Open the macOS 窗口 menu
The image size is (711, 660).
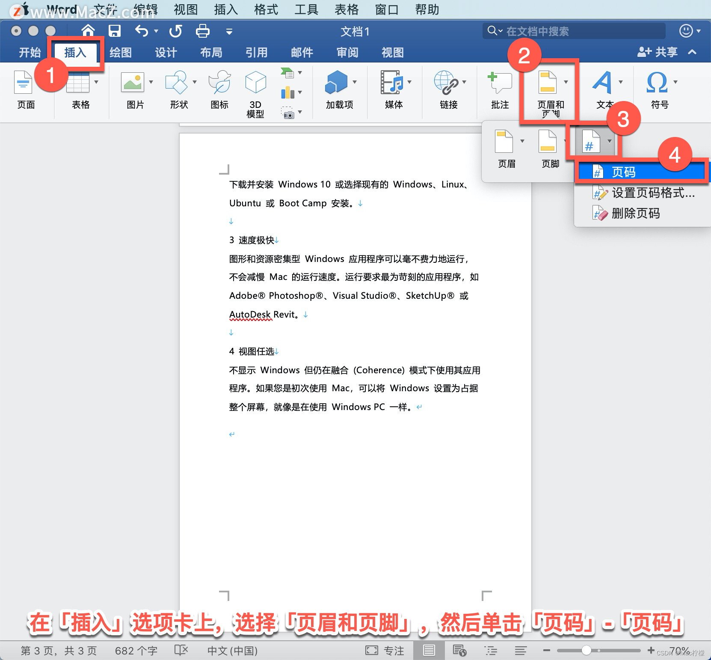pos(386,9)
